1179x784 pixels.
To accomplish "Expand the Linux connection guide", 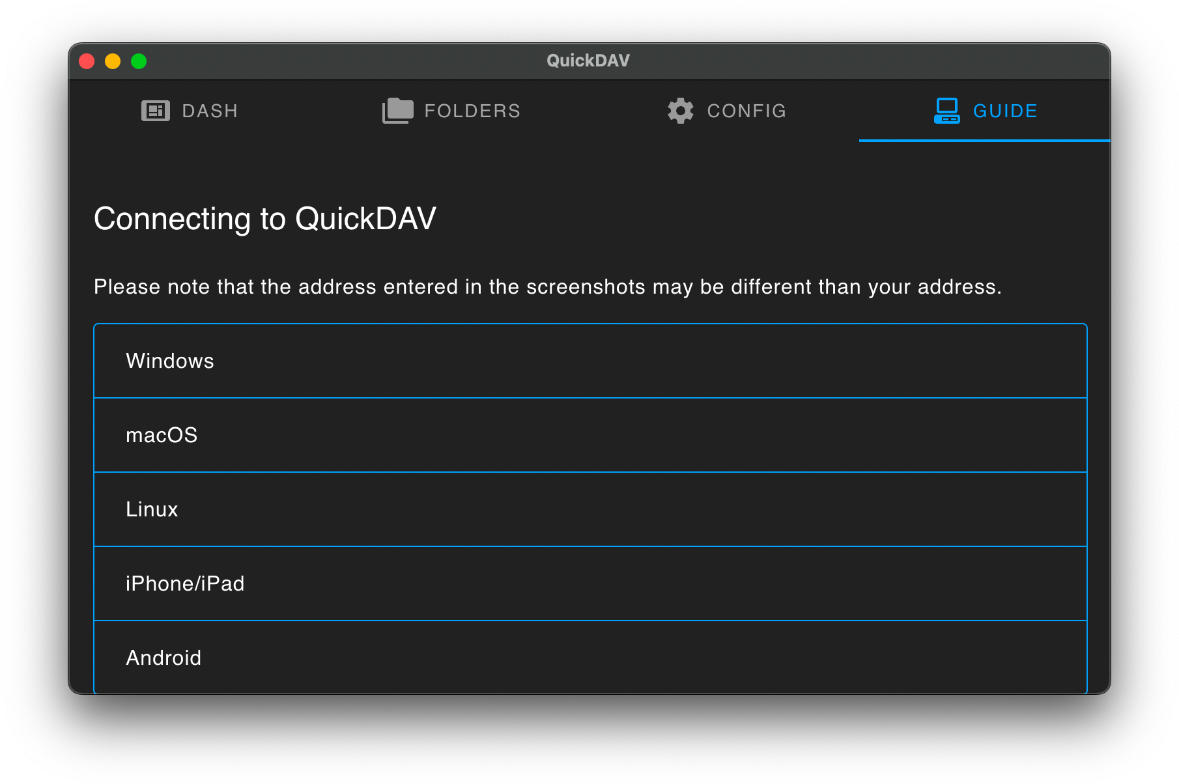I will click(589, 509).
